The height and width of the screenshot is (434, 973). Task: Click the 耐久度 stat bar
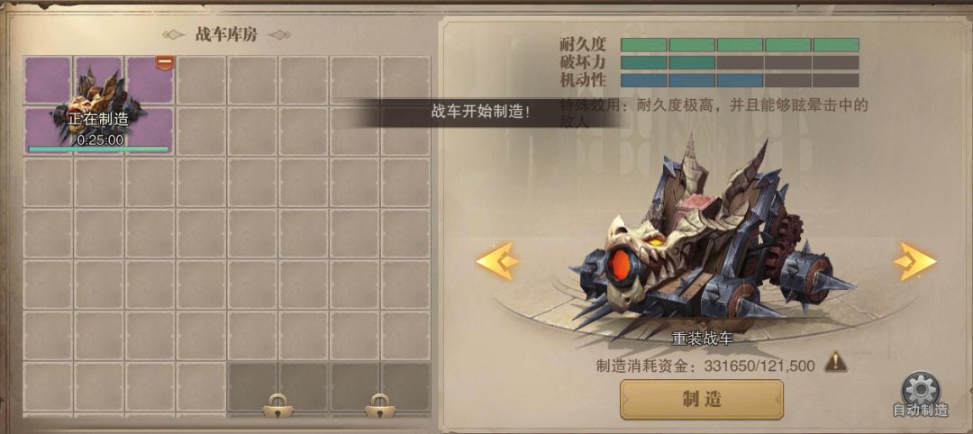pos(740,45)
